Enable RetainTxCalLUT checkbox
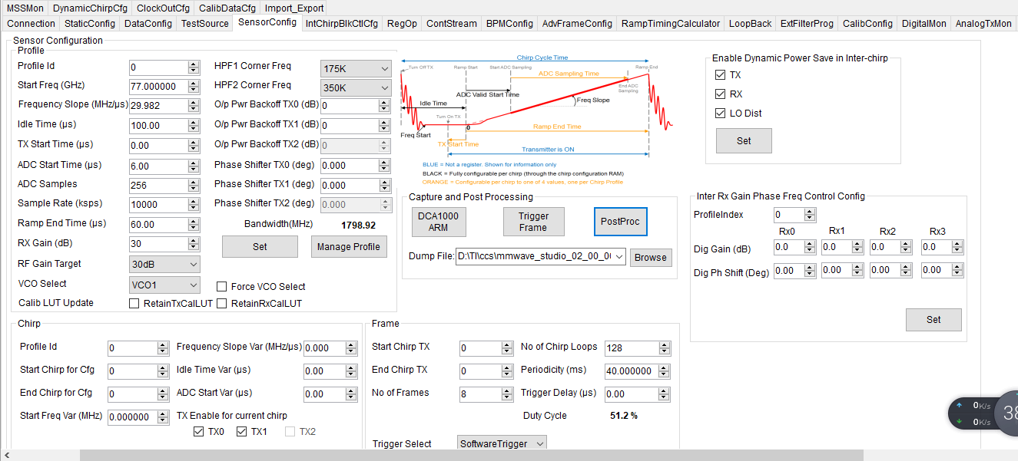 134,303
